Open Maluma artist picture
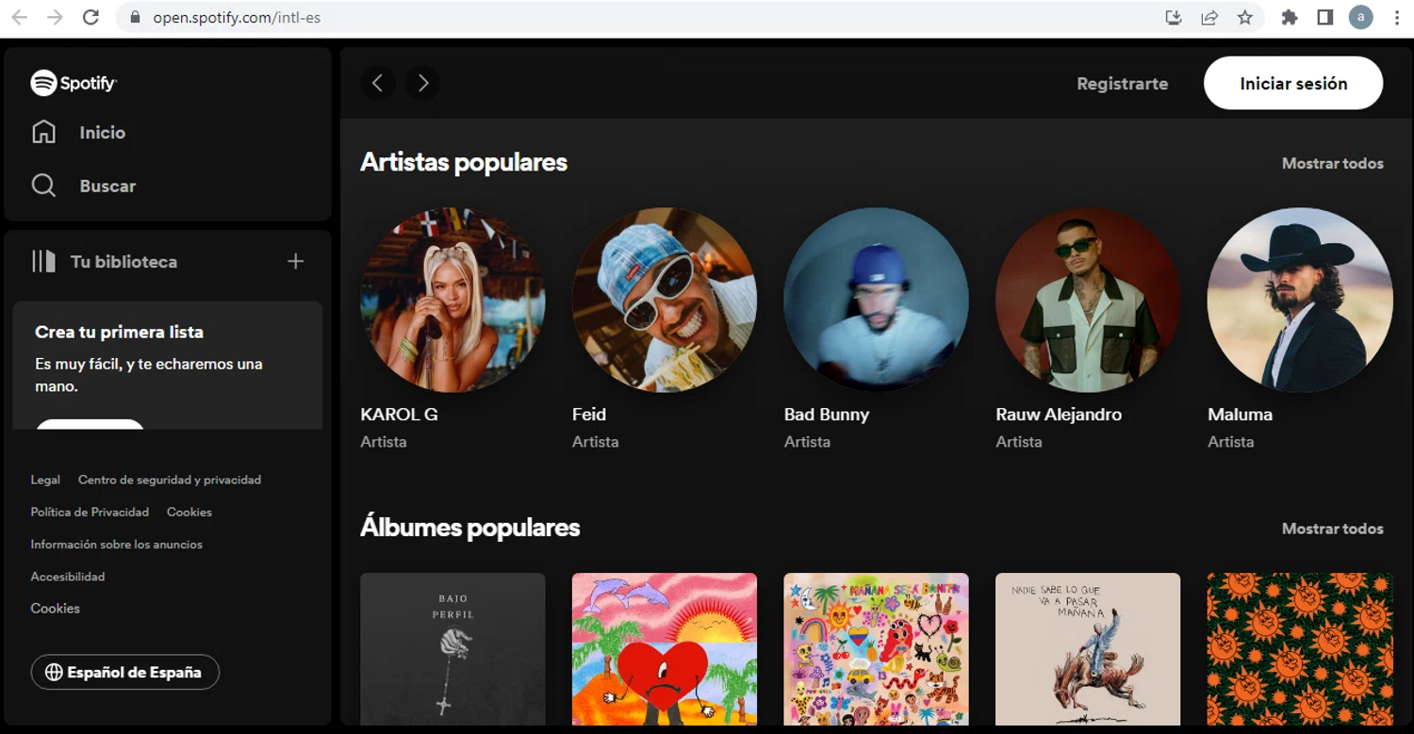The image size is (1414, 734). click(1300, 300)
